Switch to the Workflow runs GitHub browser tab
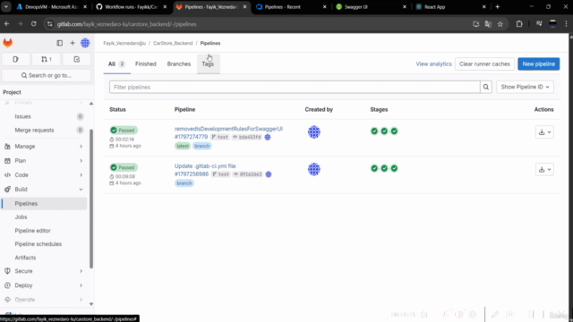This screenshot has height=322, width=573. (x=132, y=7)
